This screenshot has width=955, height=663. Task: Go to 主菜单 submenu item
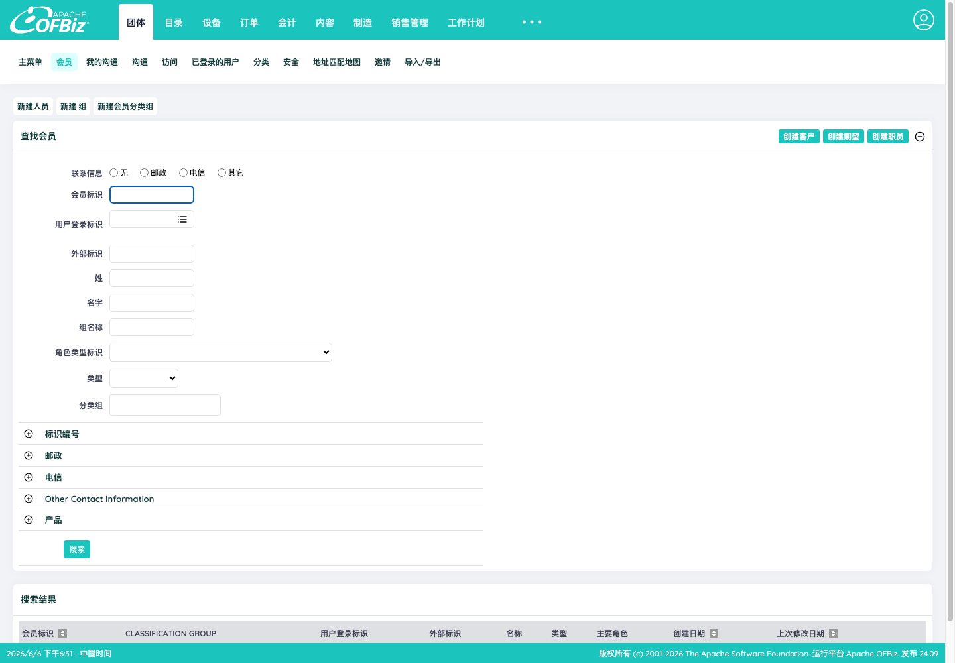(x=31, y=62)
